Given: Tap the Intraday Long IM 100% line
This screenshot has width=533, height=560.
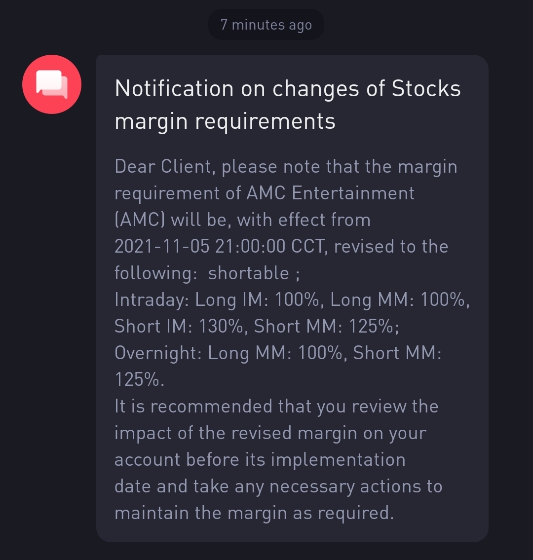Looking at the screenshot, I should pyautogui.click(x=217, y=299).
